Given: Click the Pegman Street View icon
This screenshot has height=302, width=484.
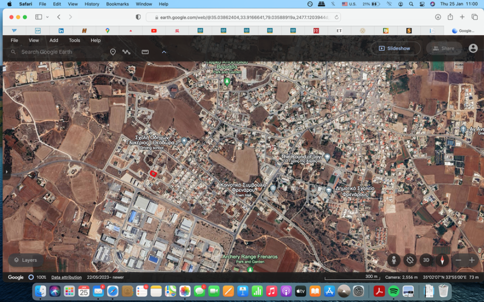Looking at the screenshot, I should coord(394,260).
